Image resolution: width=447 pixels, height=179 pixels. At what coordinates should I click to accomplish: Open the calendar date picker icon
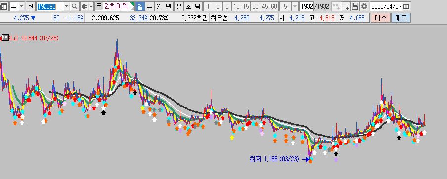point(406,6)
